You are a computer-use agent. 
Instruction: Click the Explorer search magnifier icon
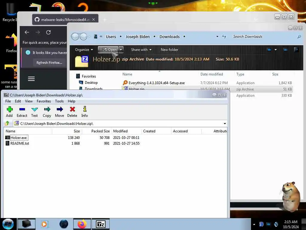[x=299, y=37]
